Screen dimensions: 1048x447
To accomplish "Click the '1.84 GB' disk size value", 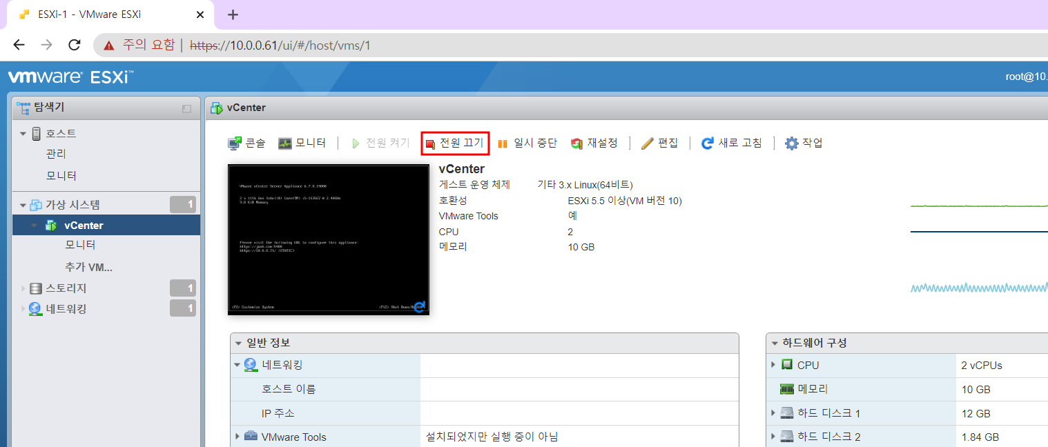I will [x=979, y=437].
